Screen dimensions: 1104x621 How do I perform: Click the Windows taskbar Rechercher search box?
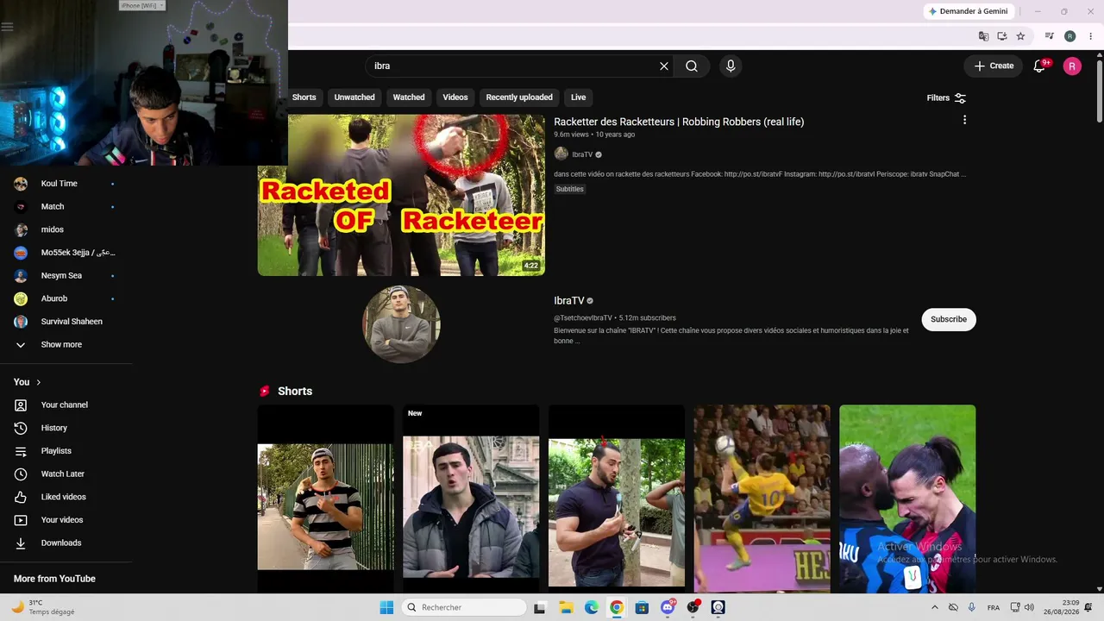pyautogui.click(x=463, y=607)
